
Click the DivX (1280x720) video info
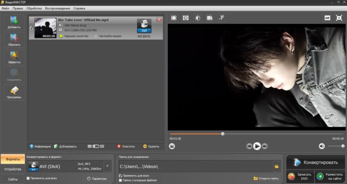[x=80, y=30]
